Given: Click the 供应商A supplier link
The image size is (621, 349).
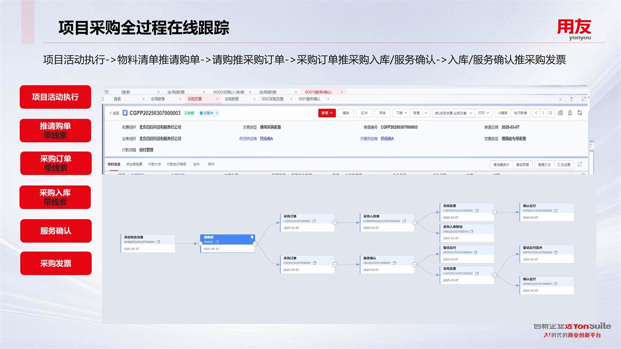Looking at the screenshot, I should tap(267, 139).
